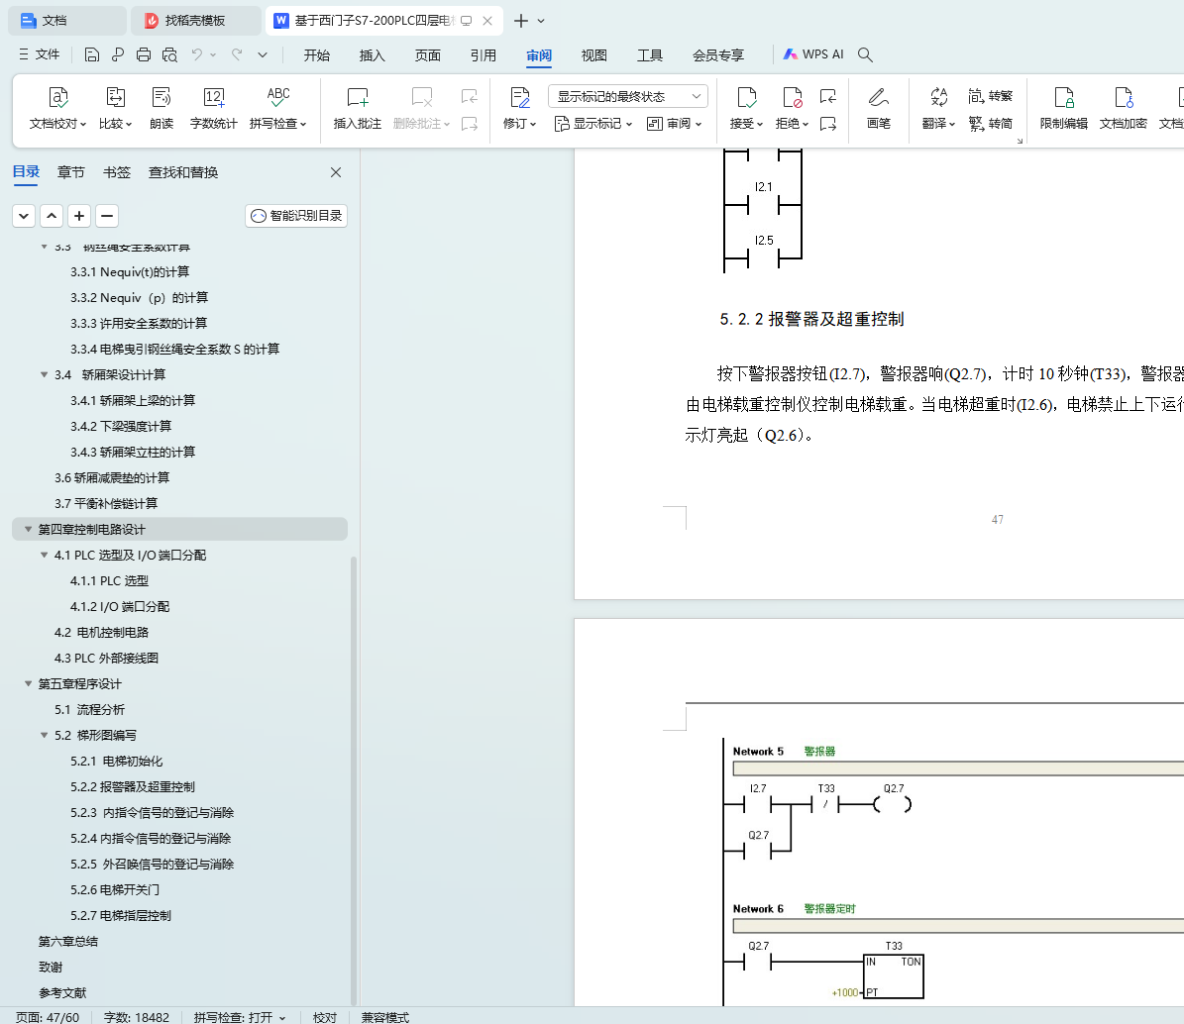Click 智能识别目录 button

[x=296, y=216]
